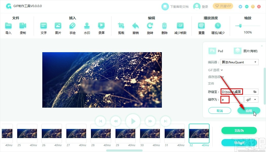Image resolution: width=266 pixels, height=152 pixels.
Task: Click the export panel vertical scrollbar
Action: pyautogui.click(x=264, y=86)
